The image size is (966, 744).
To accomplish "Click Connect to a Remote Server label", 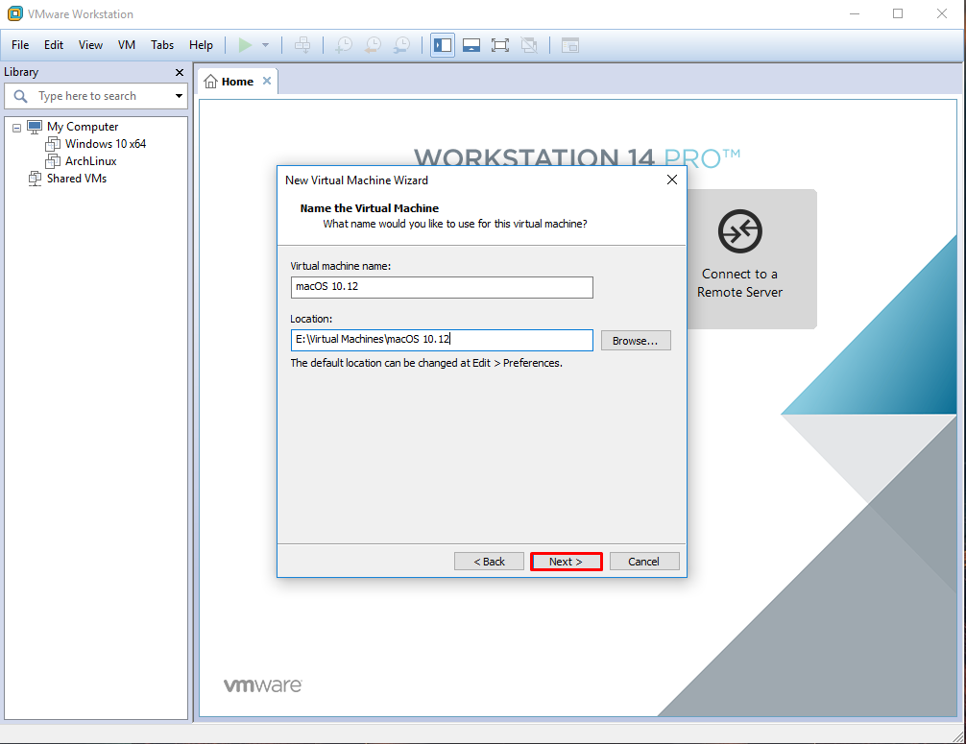I will tap(740, 283).
